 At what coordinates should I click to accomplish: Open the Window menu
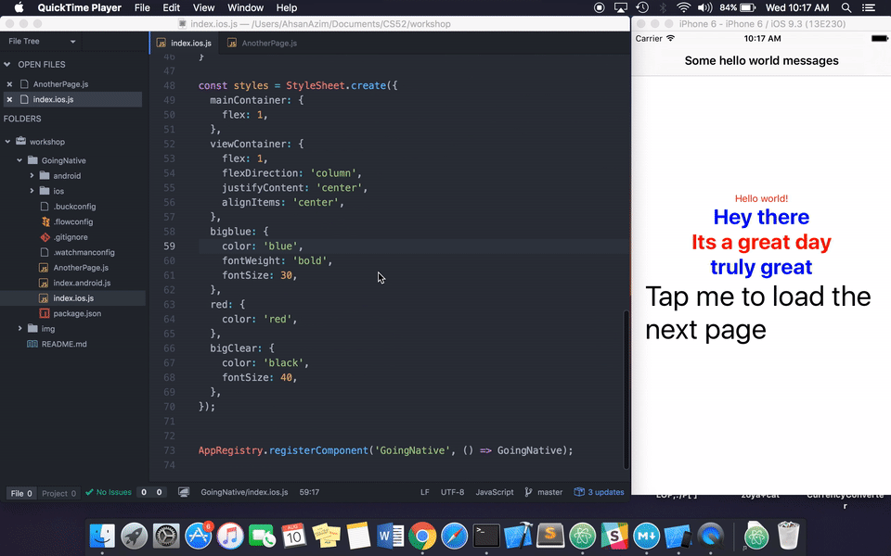click(x=245, y=7)
